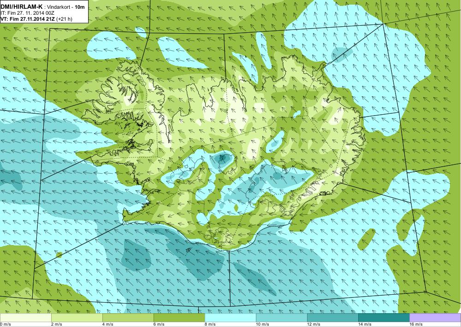This screenshot has height=327, width=461.
Task: Click the 'VT: Fim 27.11.2014 21Z' line
Action: [28, 19]
